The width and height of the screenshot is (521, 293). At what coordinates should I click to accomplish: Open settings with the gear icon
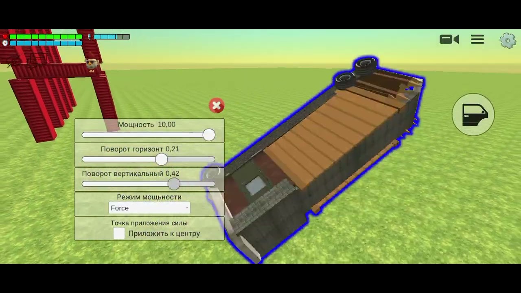(508, 40)
